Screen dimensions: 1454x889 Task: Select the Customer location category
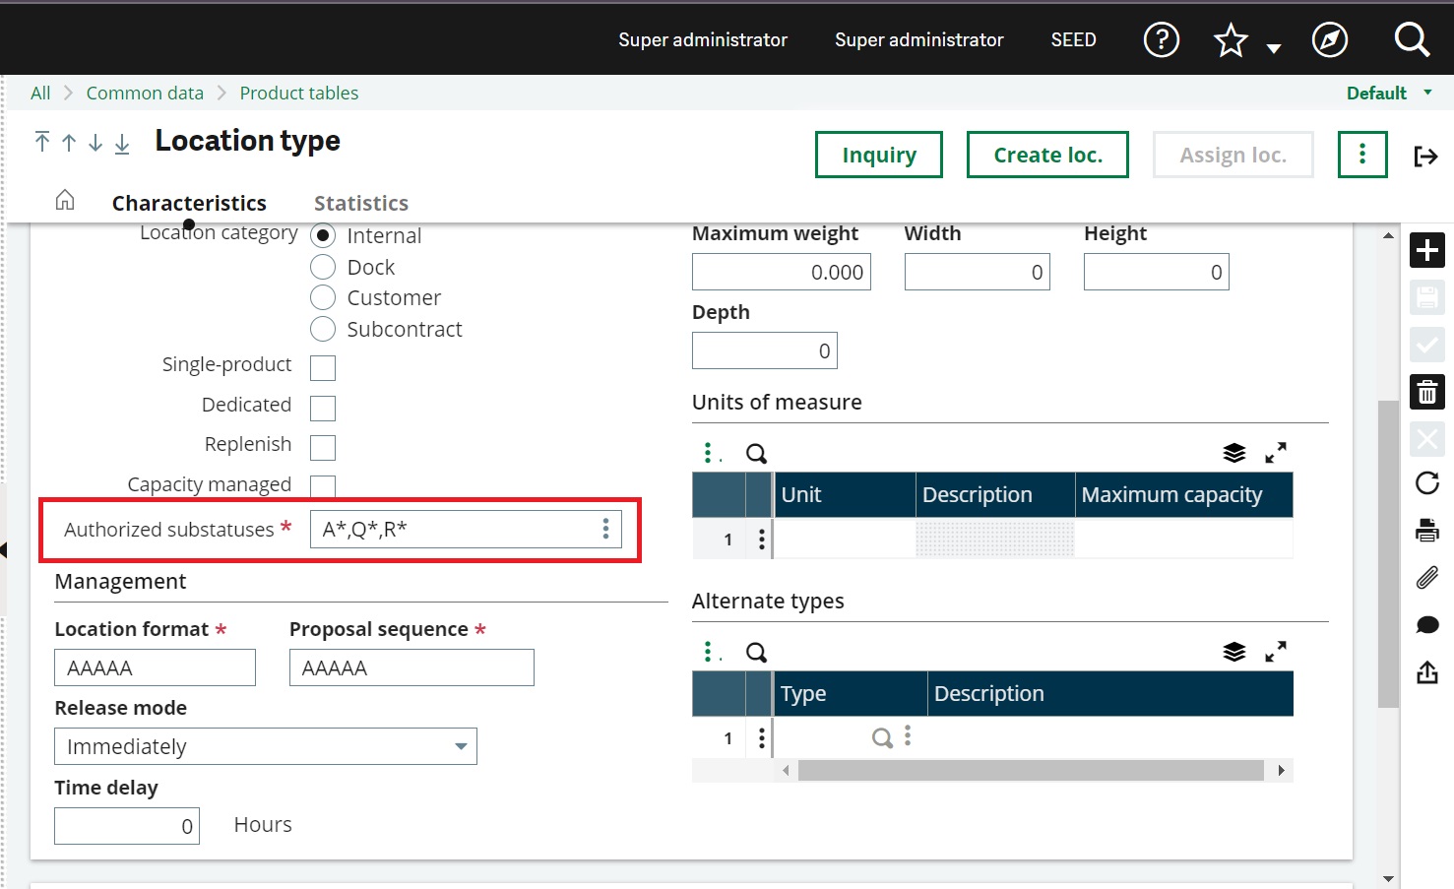click(323, 297)
